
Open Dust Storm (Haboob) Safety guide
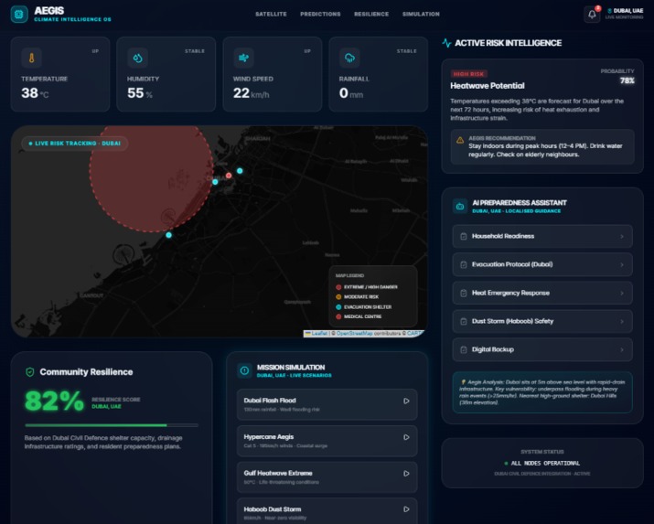tap(542, 321)
